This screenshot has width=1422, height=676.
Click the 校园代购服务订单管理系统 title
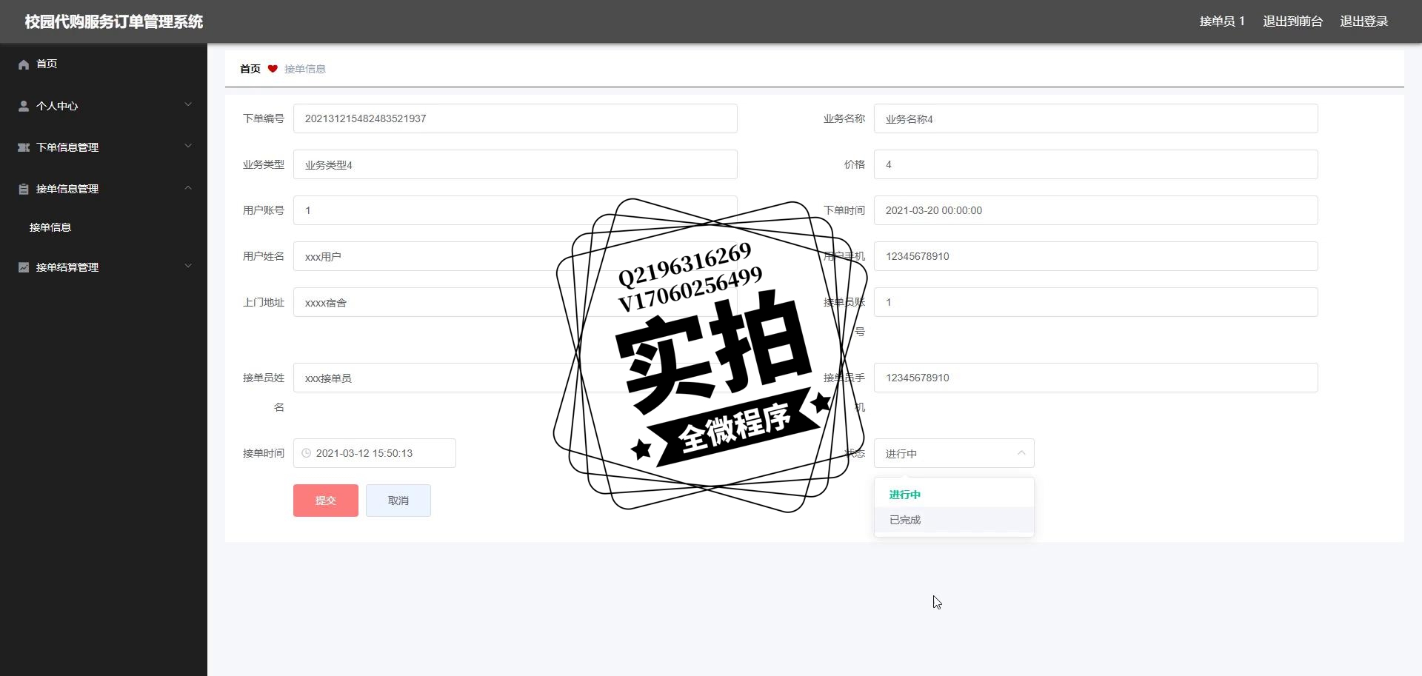[x=114, y=21]
